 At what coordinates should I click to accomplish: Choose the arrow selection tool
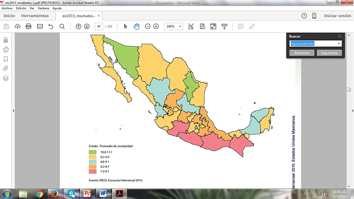click(125, 26)
